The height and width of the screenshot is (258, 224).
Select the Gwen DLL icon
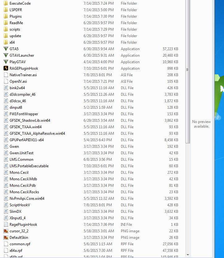(6, 146)
